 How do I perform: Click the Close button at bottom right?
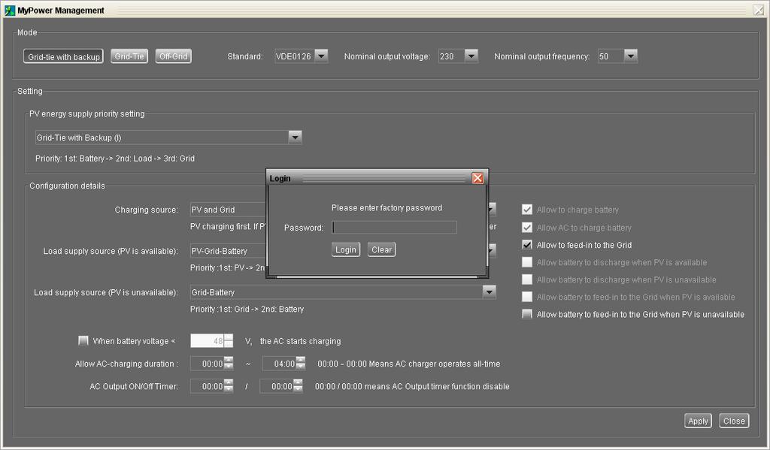tap(734, 421)
